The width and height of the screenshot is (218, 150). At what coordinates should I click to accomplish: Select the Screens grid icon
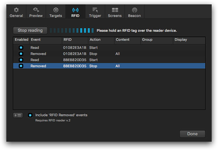(x=115, y=10)
